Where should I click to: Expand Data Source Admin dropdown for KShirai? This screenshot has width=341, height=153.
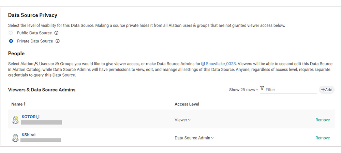coord(194,138)
